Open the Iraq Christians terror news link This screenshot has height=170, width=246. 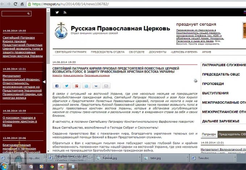click(x=20, y=122)
